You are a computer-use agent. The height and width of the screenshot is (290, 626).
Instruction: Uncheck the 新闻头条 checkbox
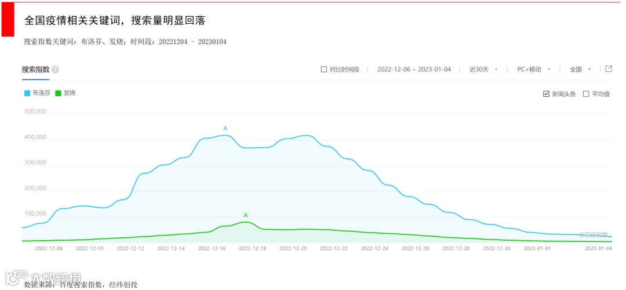tap(547, 95)
